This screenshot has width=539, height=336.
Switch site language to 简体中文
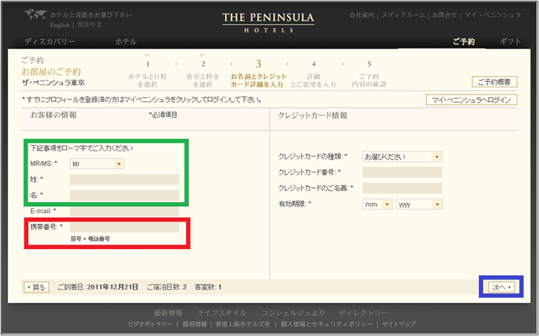[x=90, y=25]
